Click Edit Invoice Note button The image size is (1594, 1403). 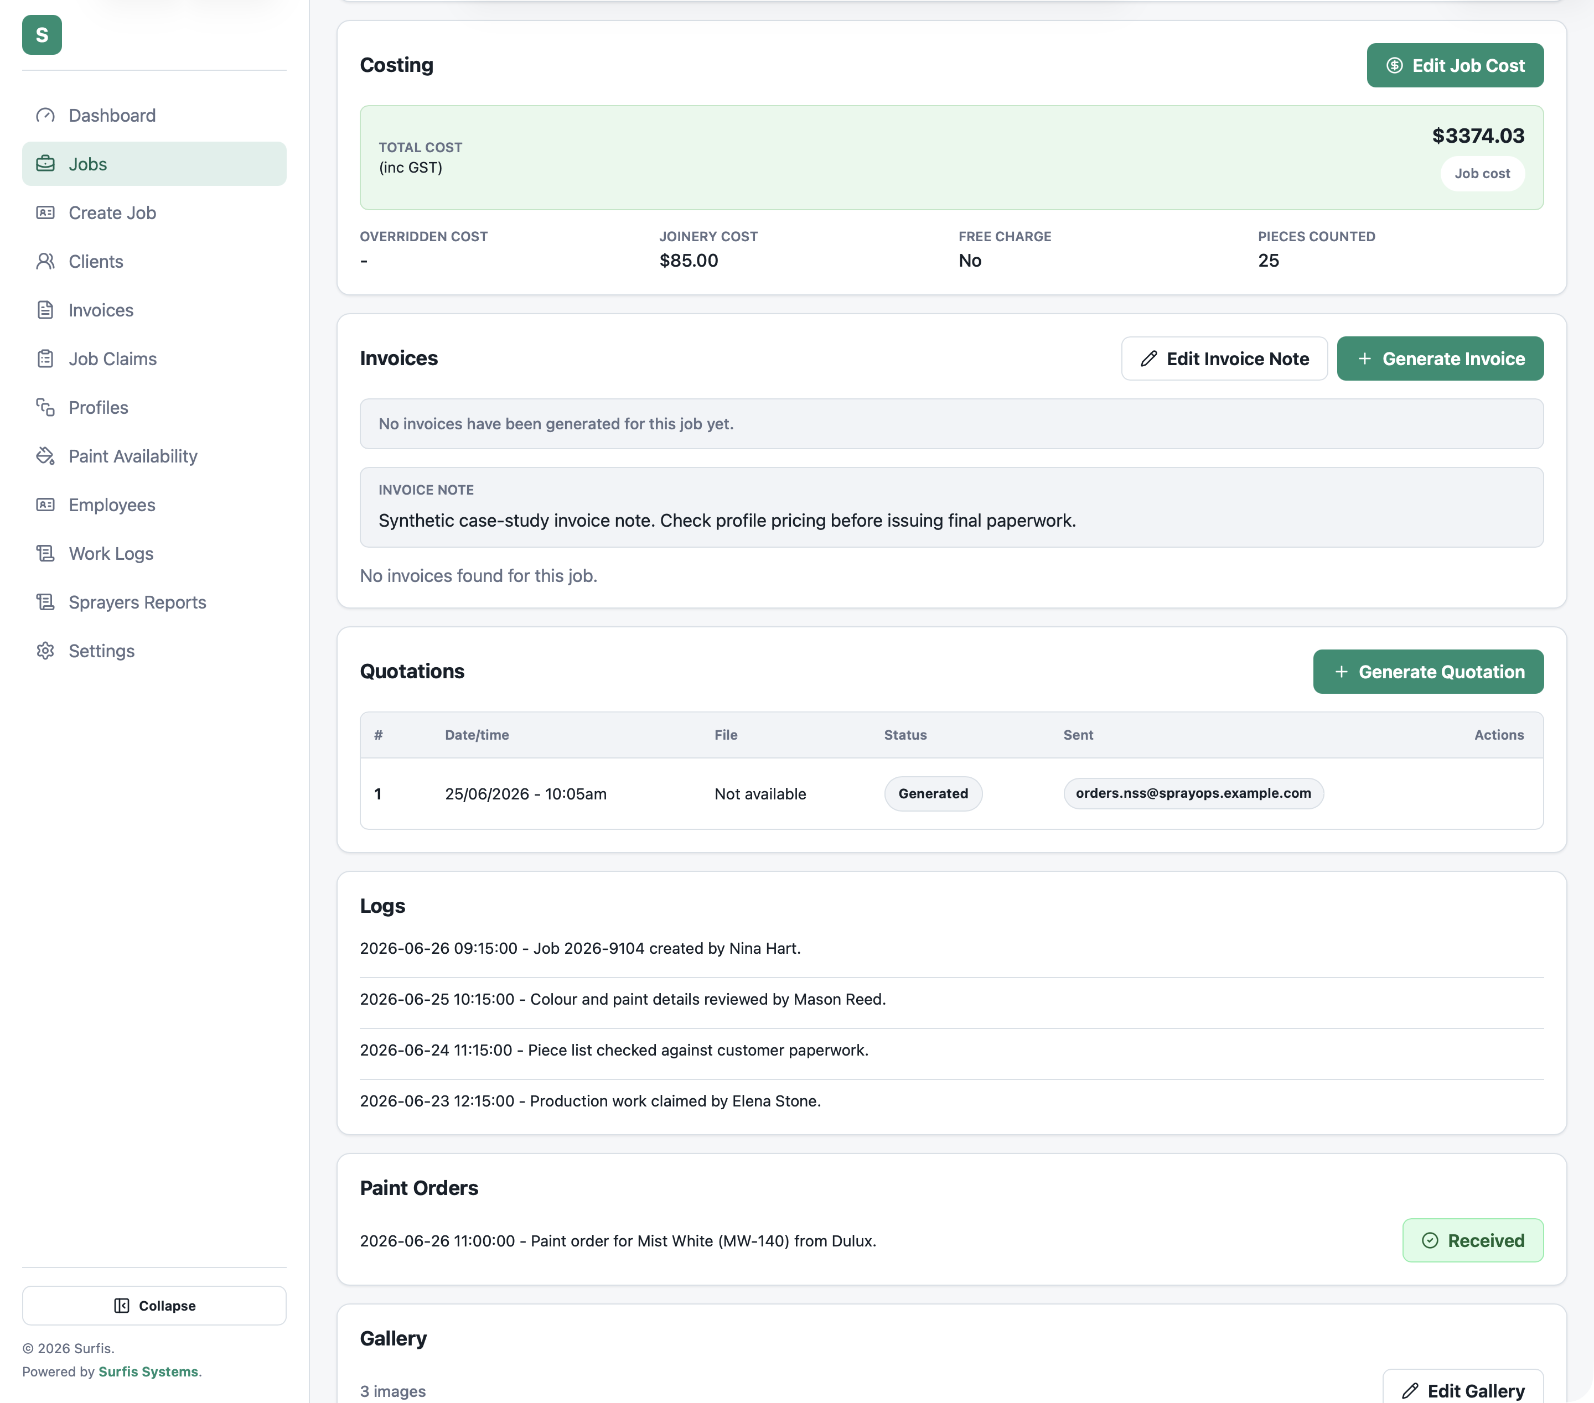[1224, 358]
